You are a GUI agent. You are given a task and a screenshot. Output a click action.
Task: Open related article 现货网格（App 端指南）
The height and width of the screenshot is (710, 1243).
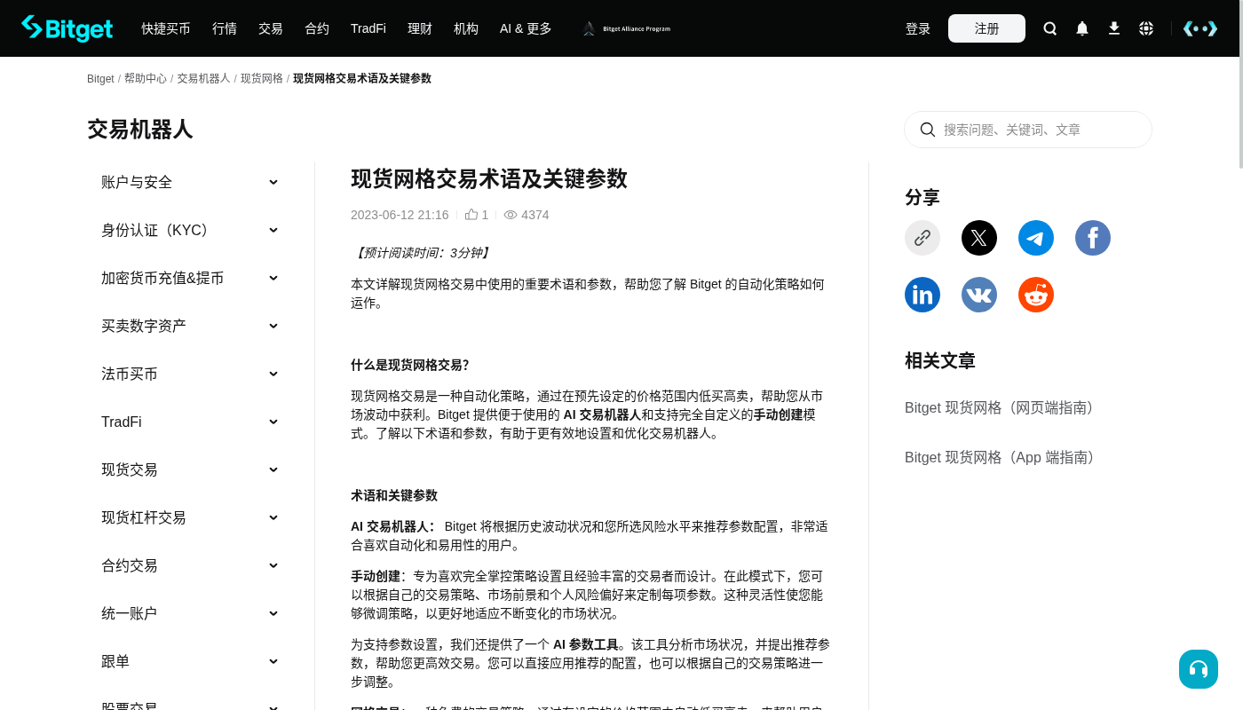pos(1002,457)
